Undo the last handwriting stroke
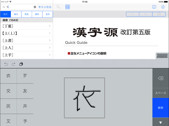Screen dimensions: 169x126 tap(6, 64)
